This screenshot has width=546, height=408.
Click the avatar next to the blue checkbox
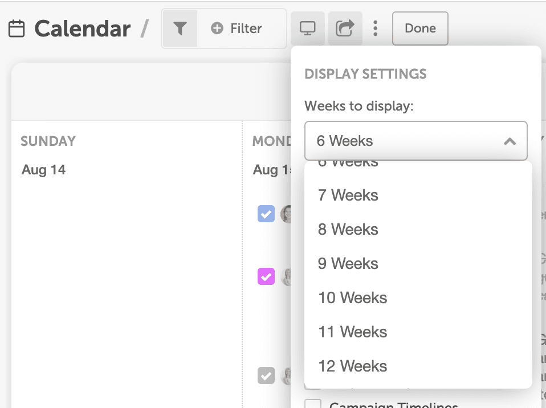pos(286,214)
